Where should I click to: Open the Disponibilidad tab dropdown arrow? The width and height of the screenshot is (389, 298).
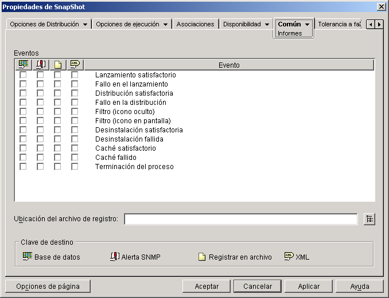click(x=267, y=25)
